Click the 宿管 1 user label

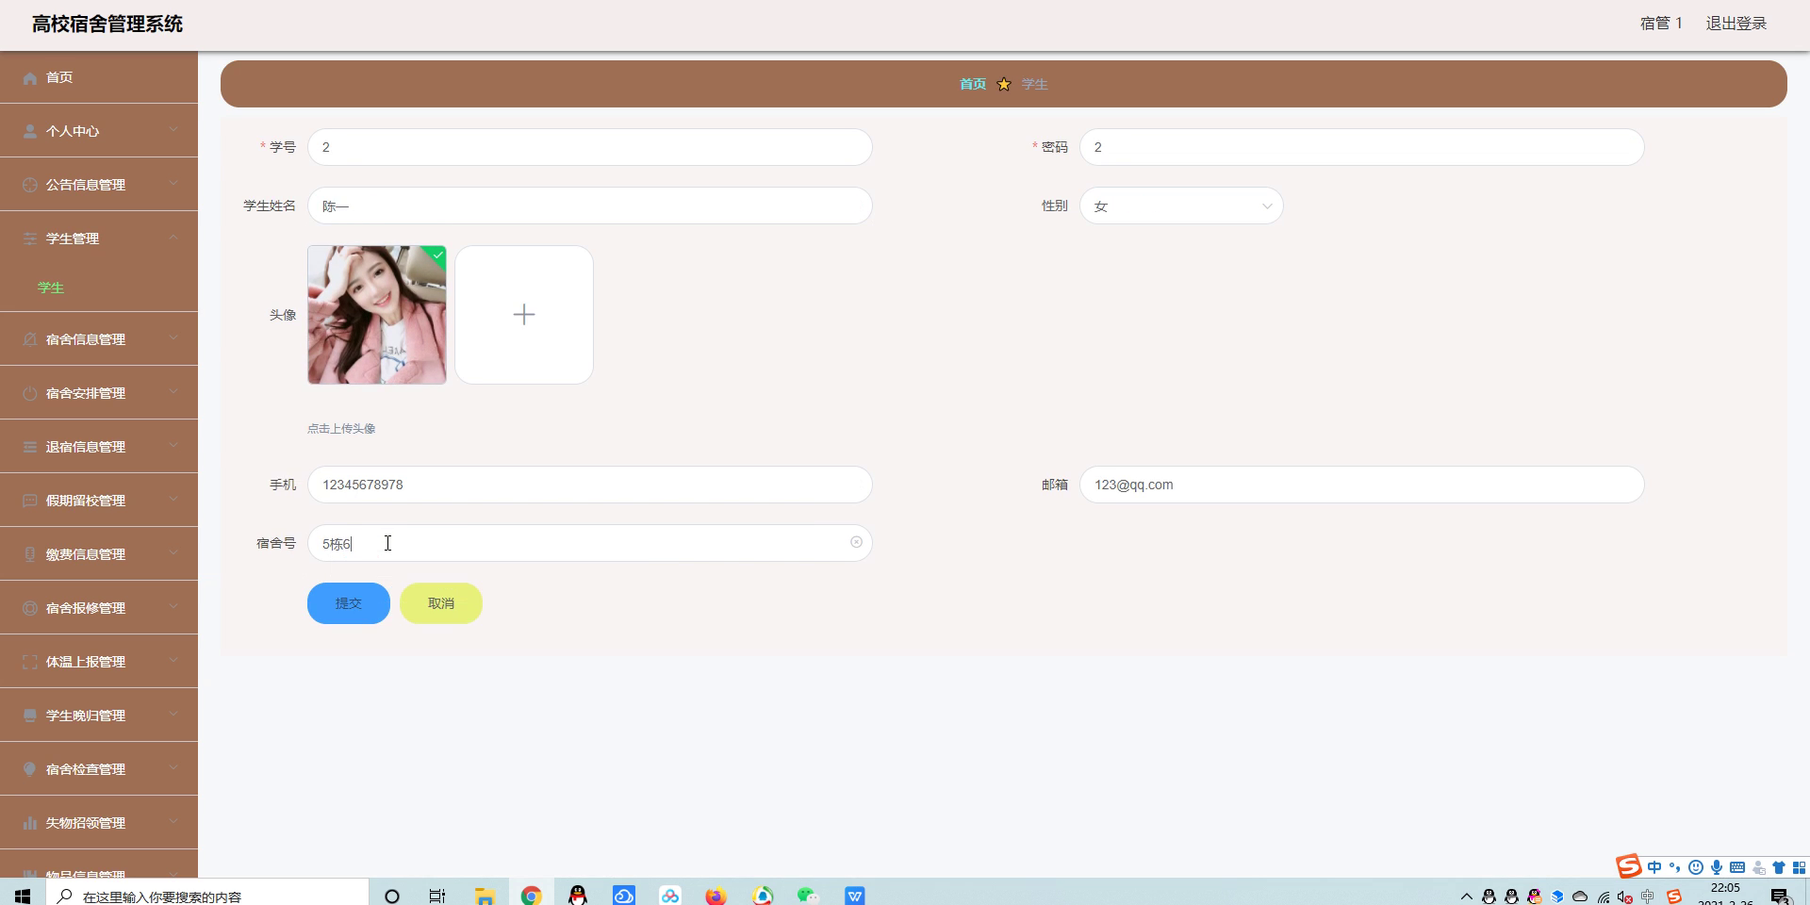[1661, 24]
